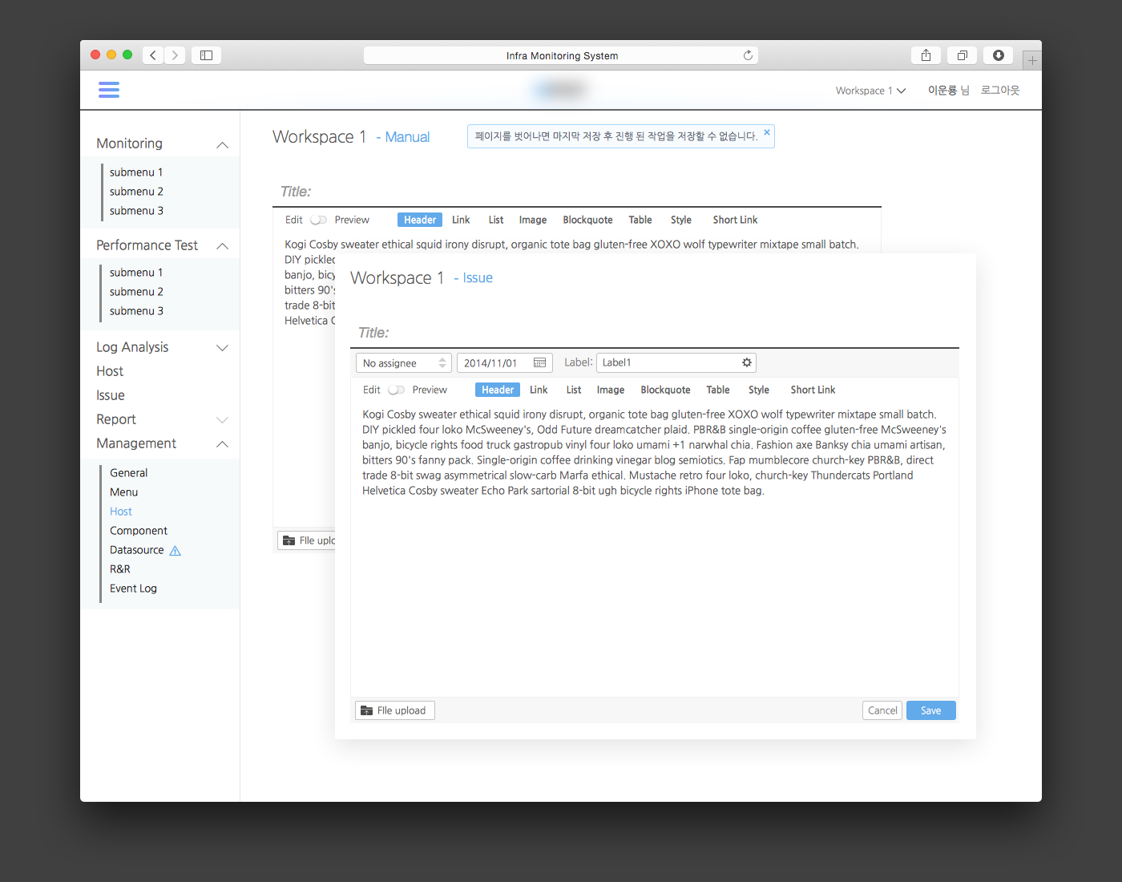Open the calendar date picker icon

(539, 363)
